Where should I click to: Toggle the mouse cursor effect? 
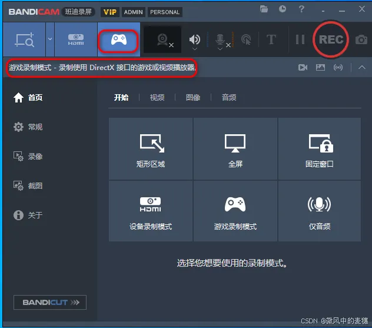pos(246,39)
